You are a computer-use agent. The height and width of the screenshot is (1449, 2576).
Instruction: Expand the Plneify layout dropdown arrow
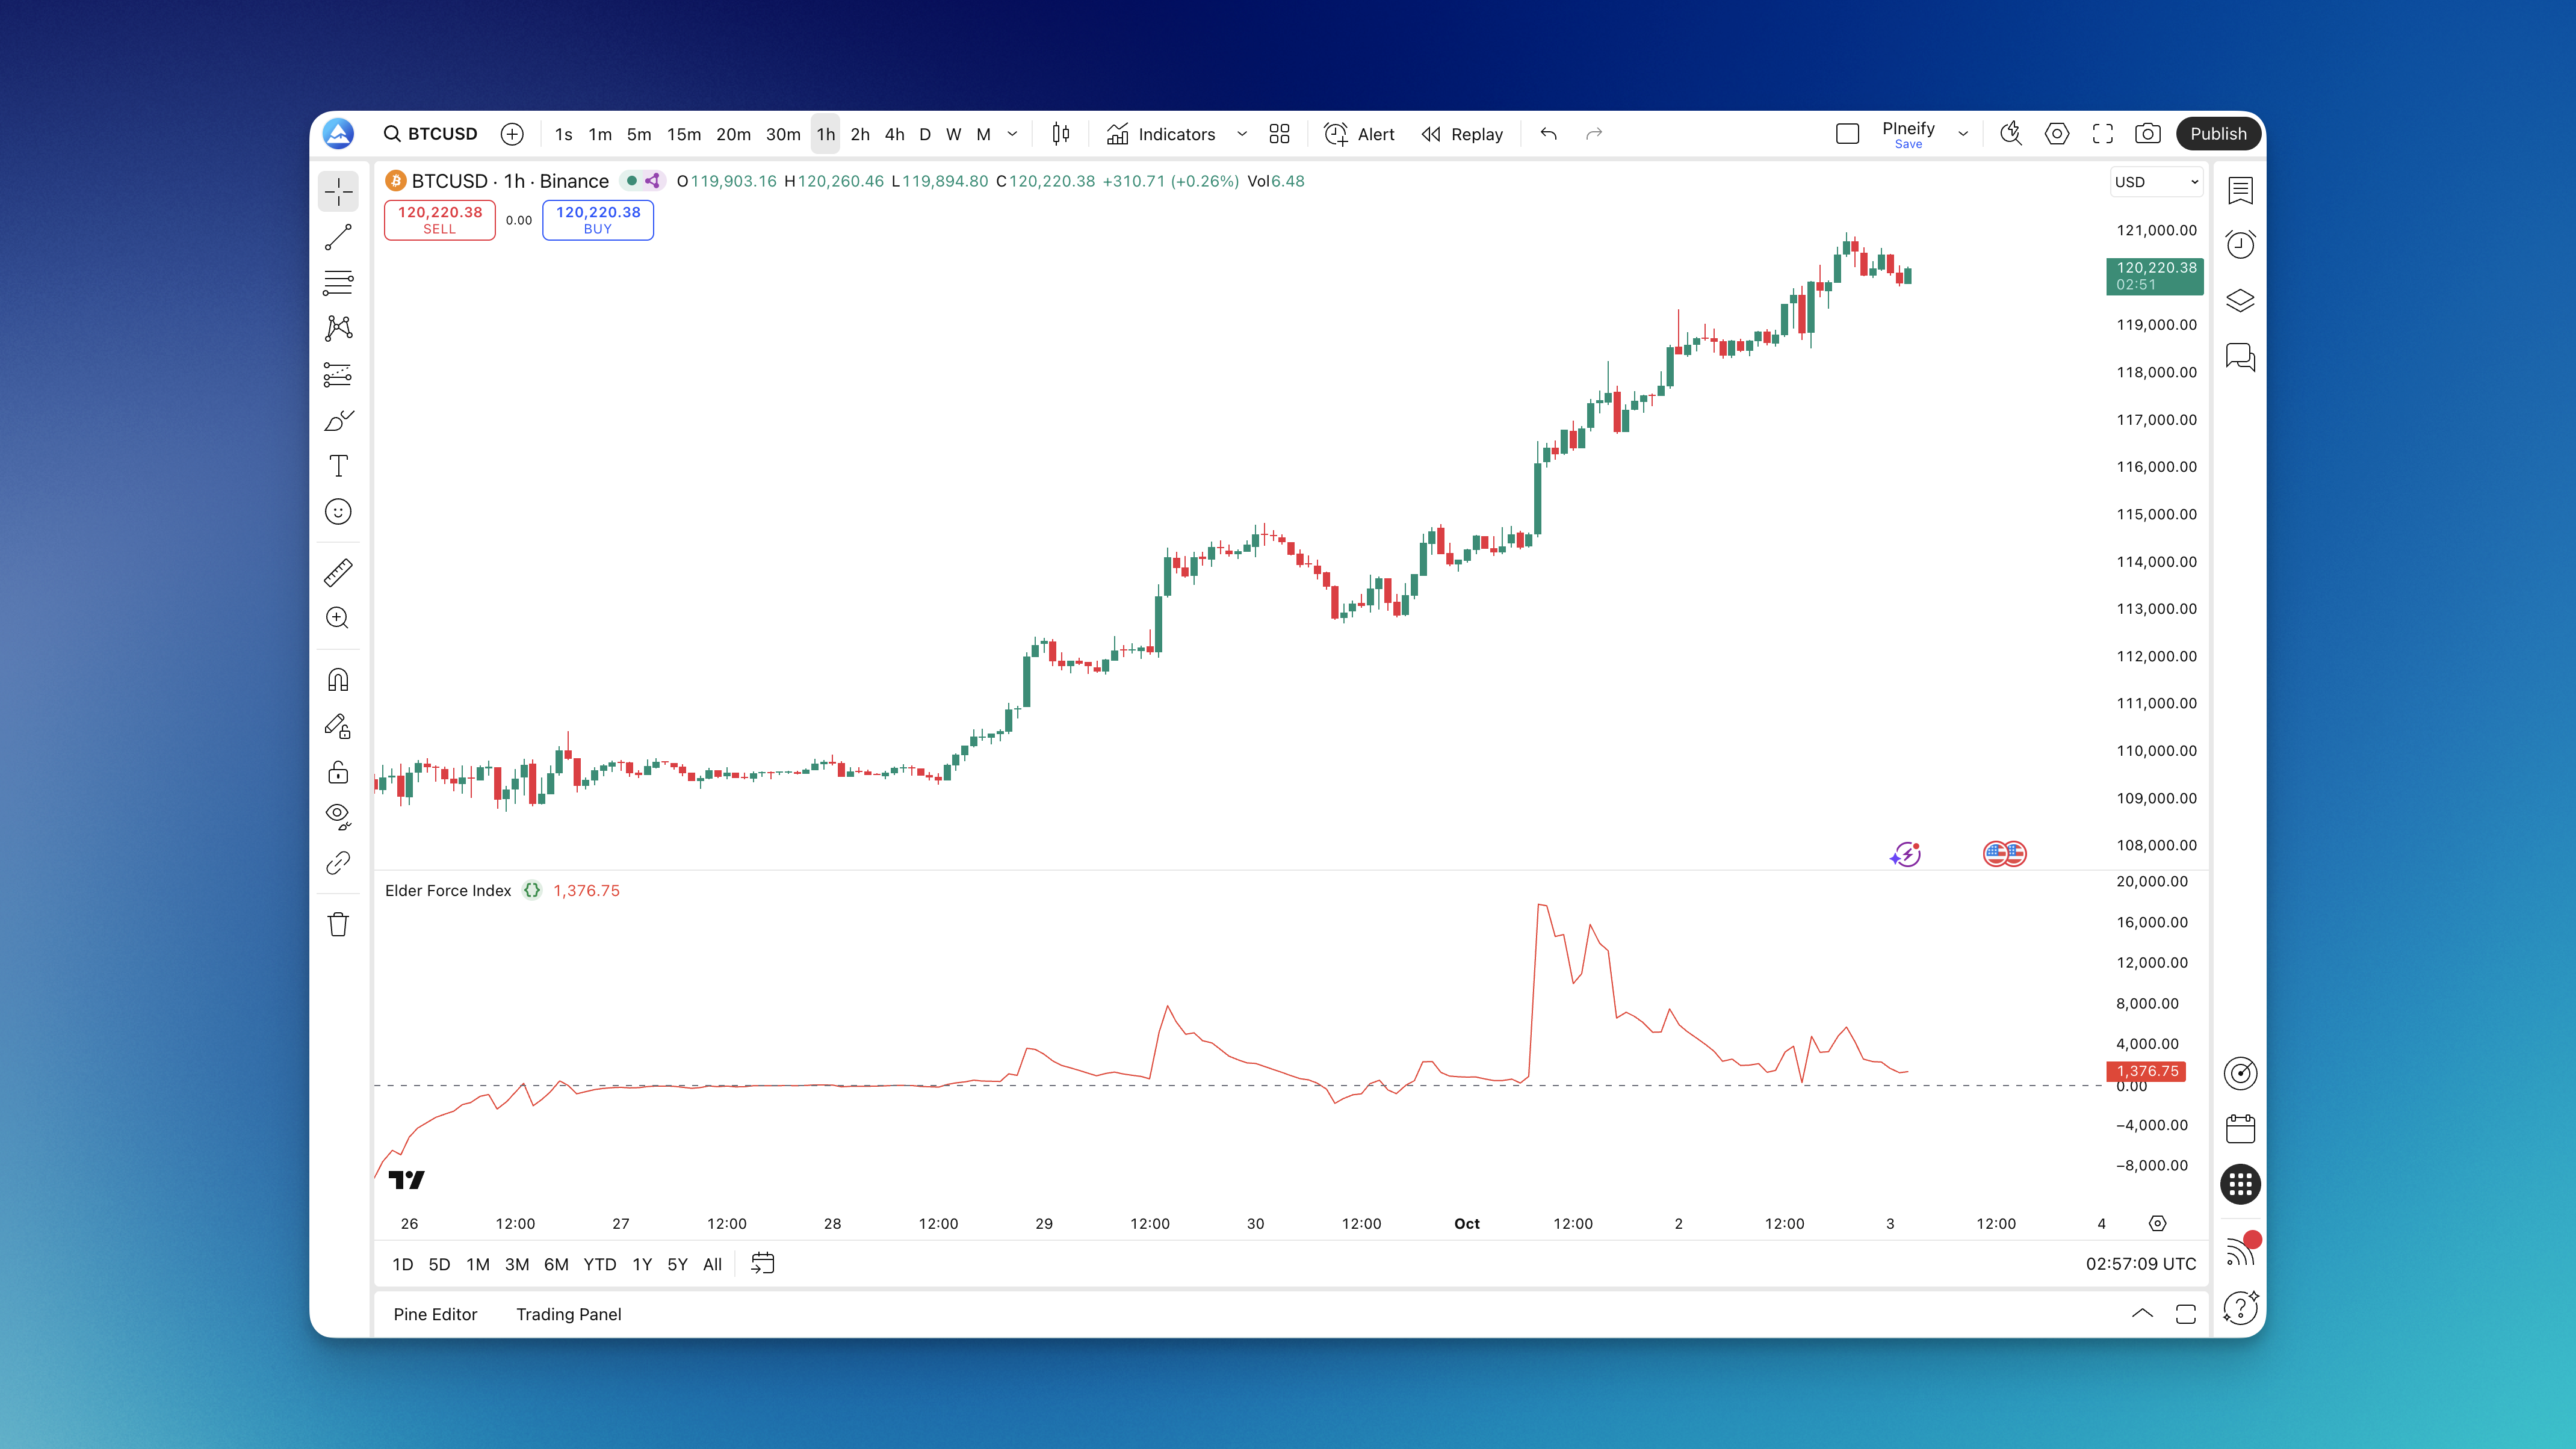pos(1963,134)
